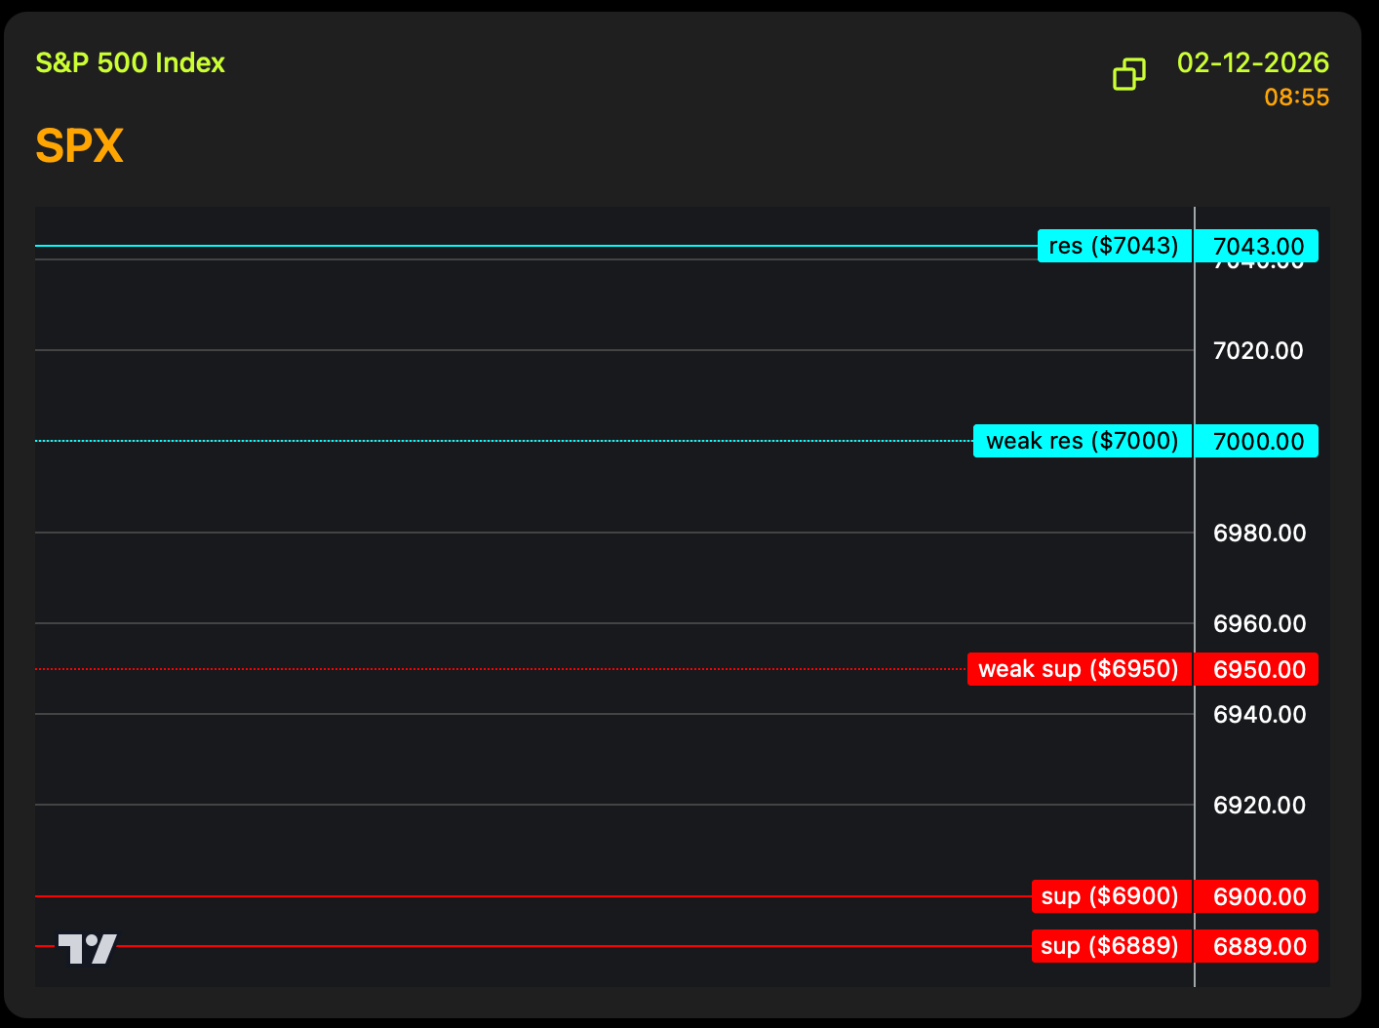Select the weak sup ($6950) label

point(1079,669)
